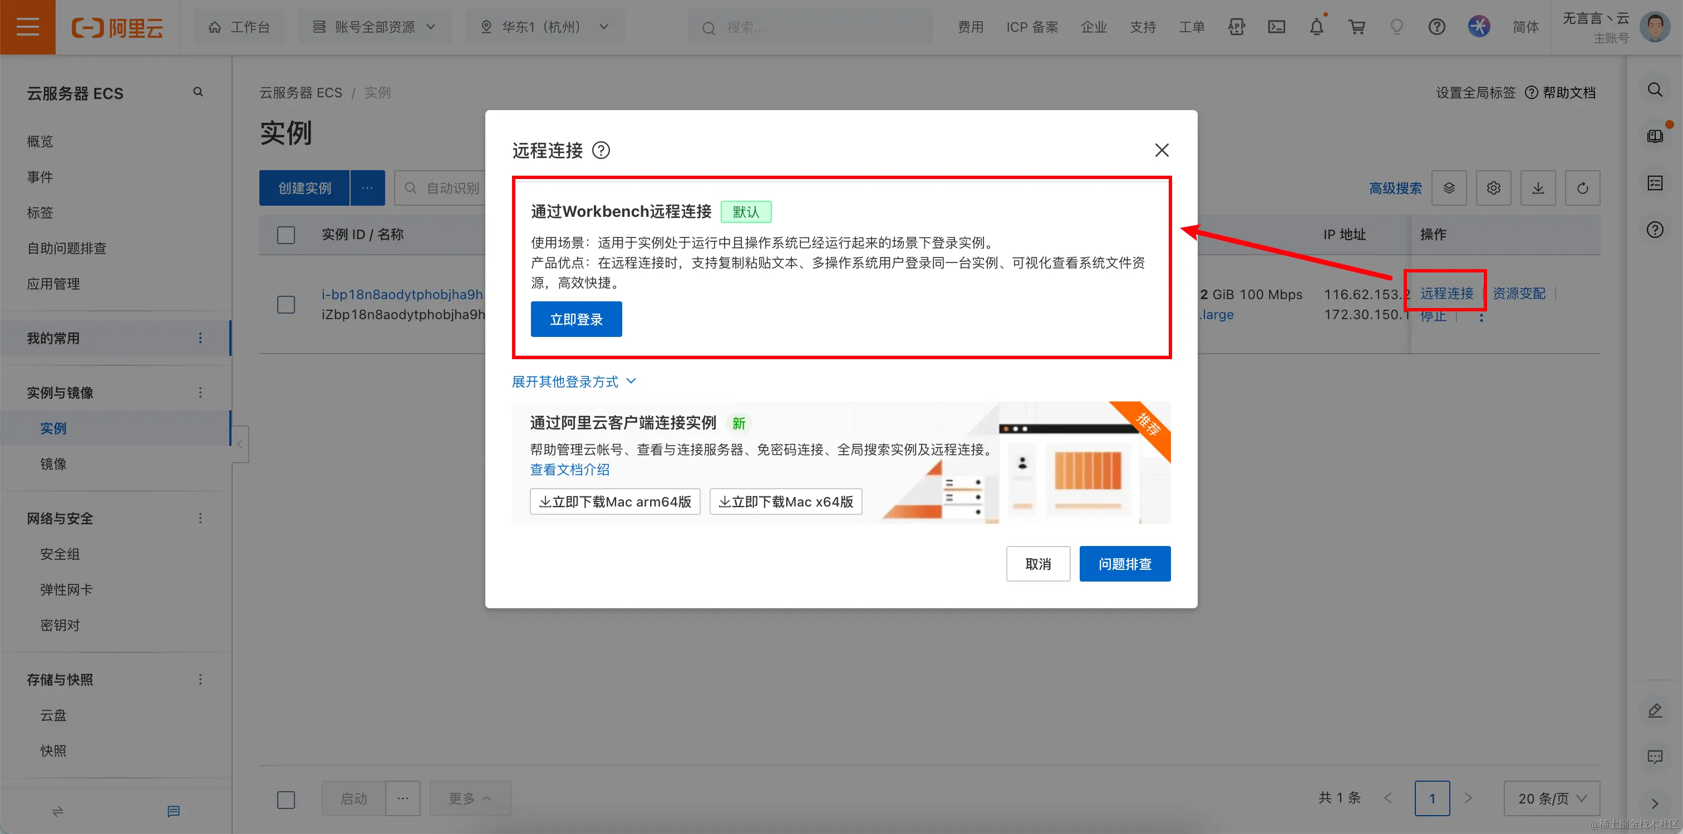
Task: Open the column settings gear icon
Action: [1493, 188]
